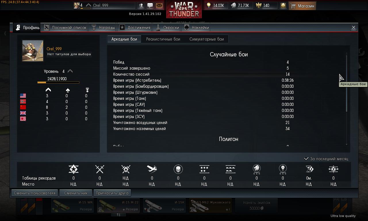Click the skull leaderboard icon
Image resolution: width=368 pixels, height=221 pixels.
(178, 169)
